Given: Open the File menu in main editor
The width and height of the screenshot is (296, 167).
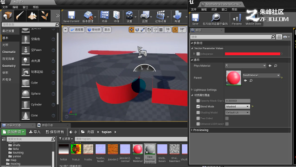Looking at the screenshot, I should pos(5,7).
